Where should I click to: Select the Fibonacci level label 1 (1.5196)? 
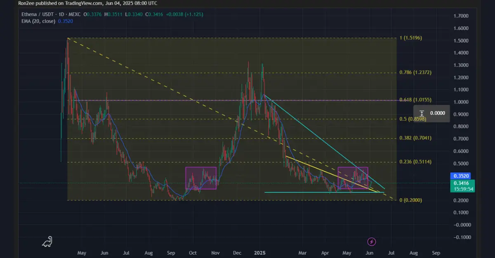point(410,38)
